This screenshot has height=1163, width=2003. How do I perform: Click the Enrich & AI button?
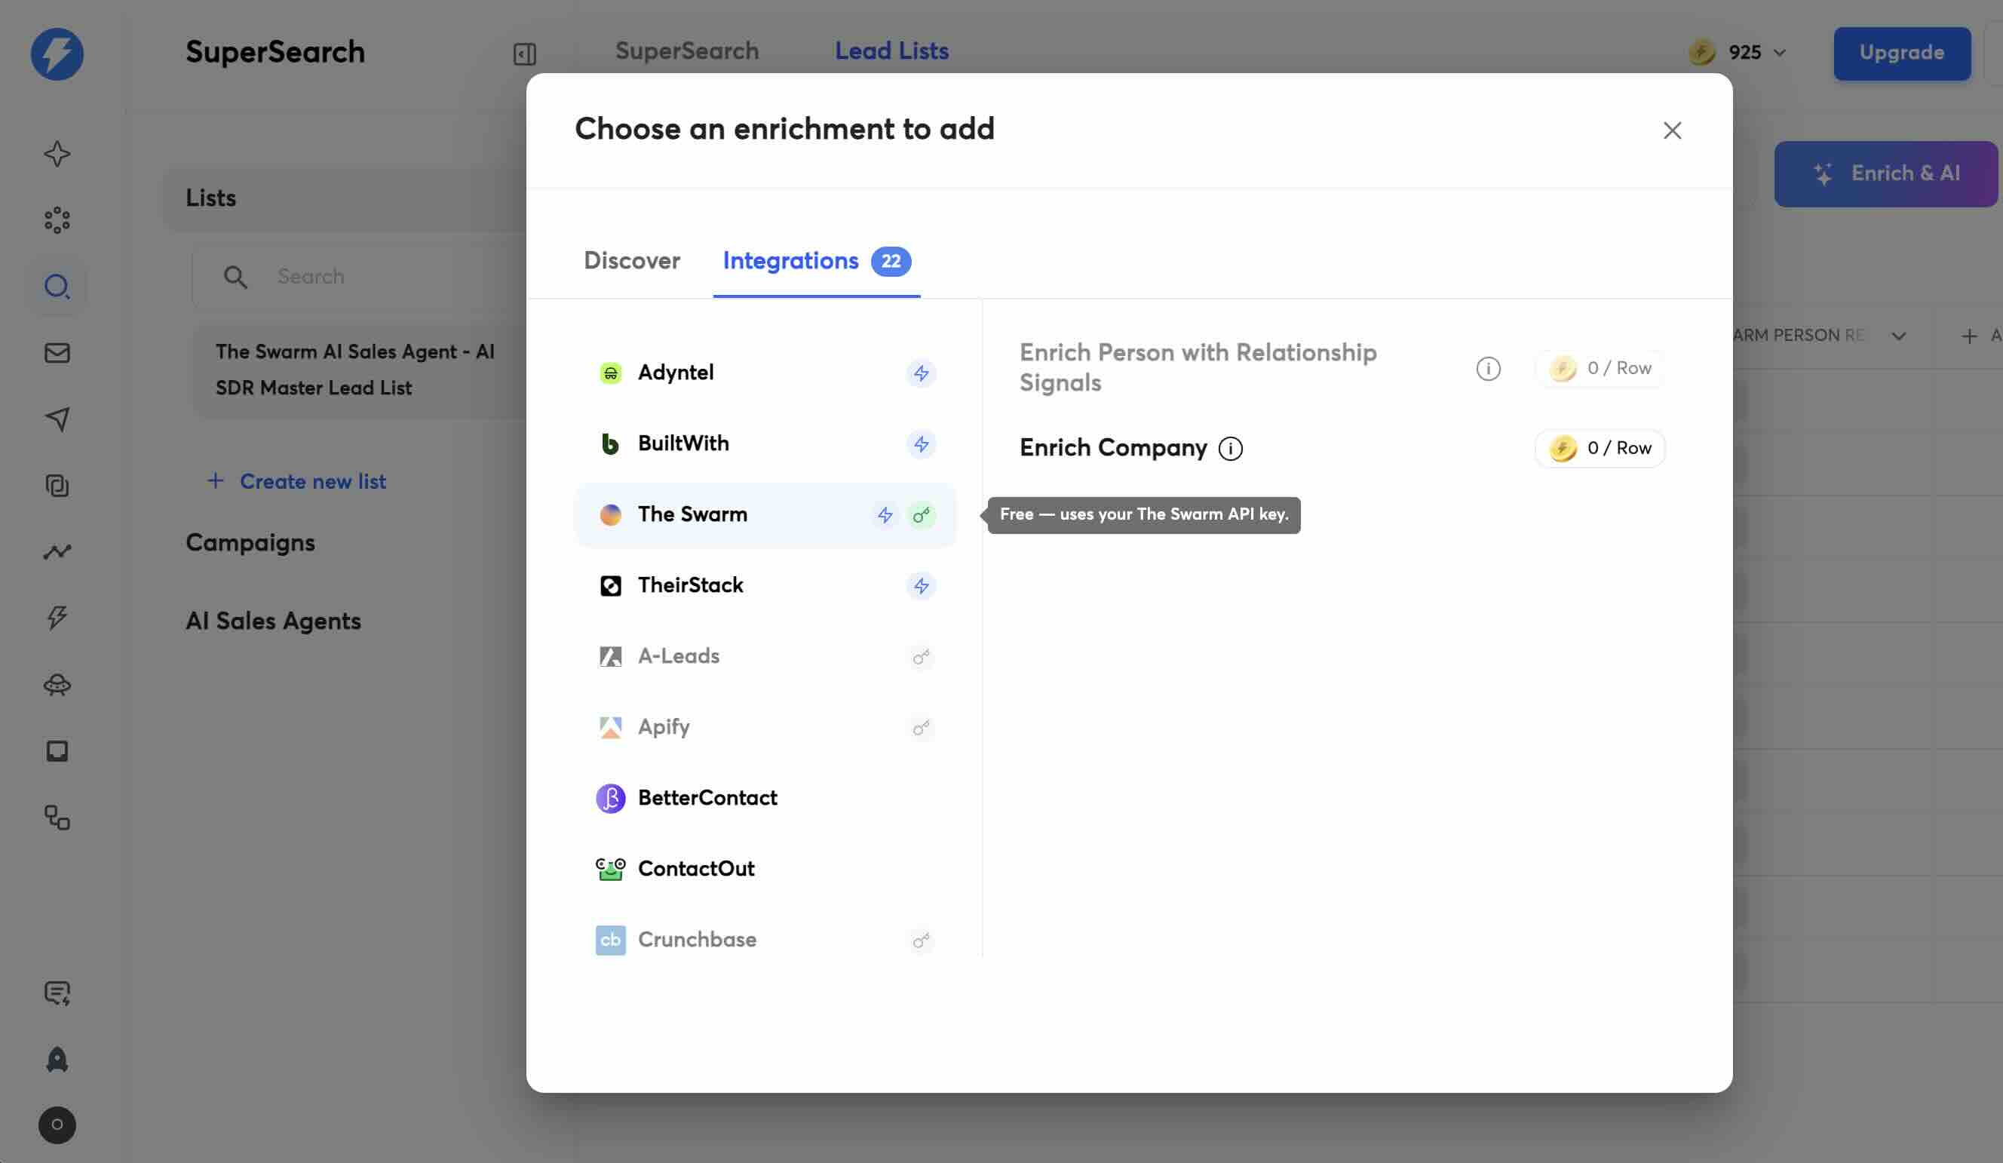(x=1885, y=174)
